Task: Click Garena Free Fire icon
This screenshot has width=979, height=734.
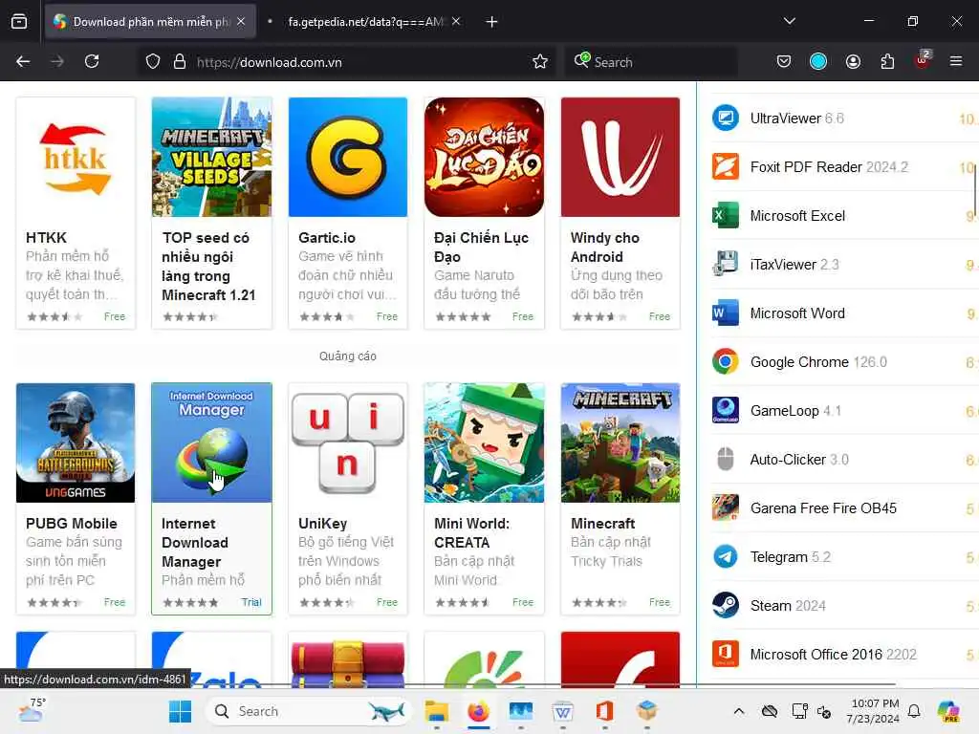Action: coord(725,507)
